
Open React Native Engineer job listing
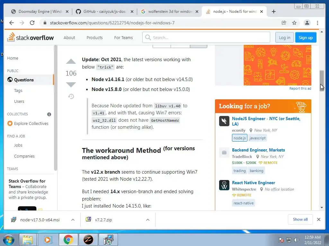(253, 183)
